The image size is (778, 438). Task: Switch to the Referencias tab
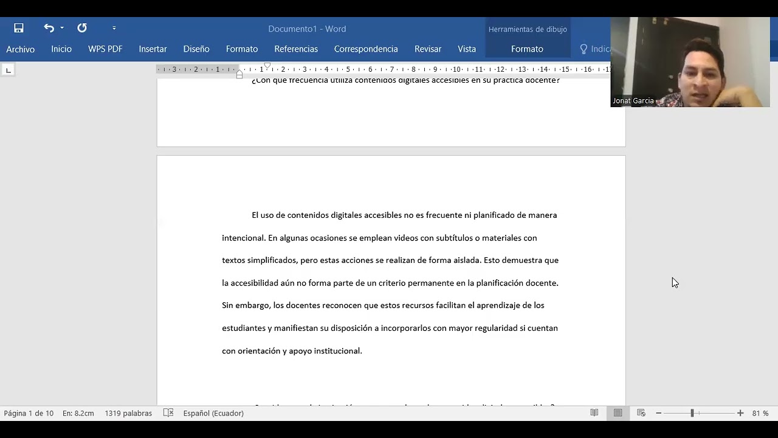coord(296,49)
